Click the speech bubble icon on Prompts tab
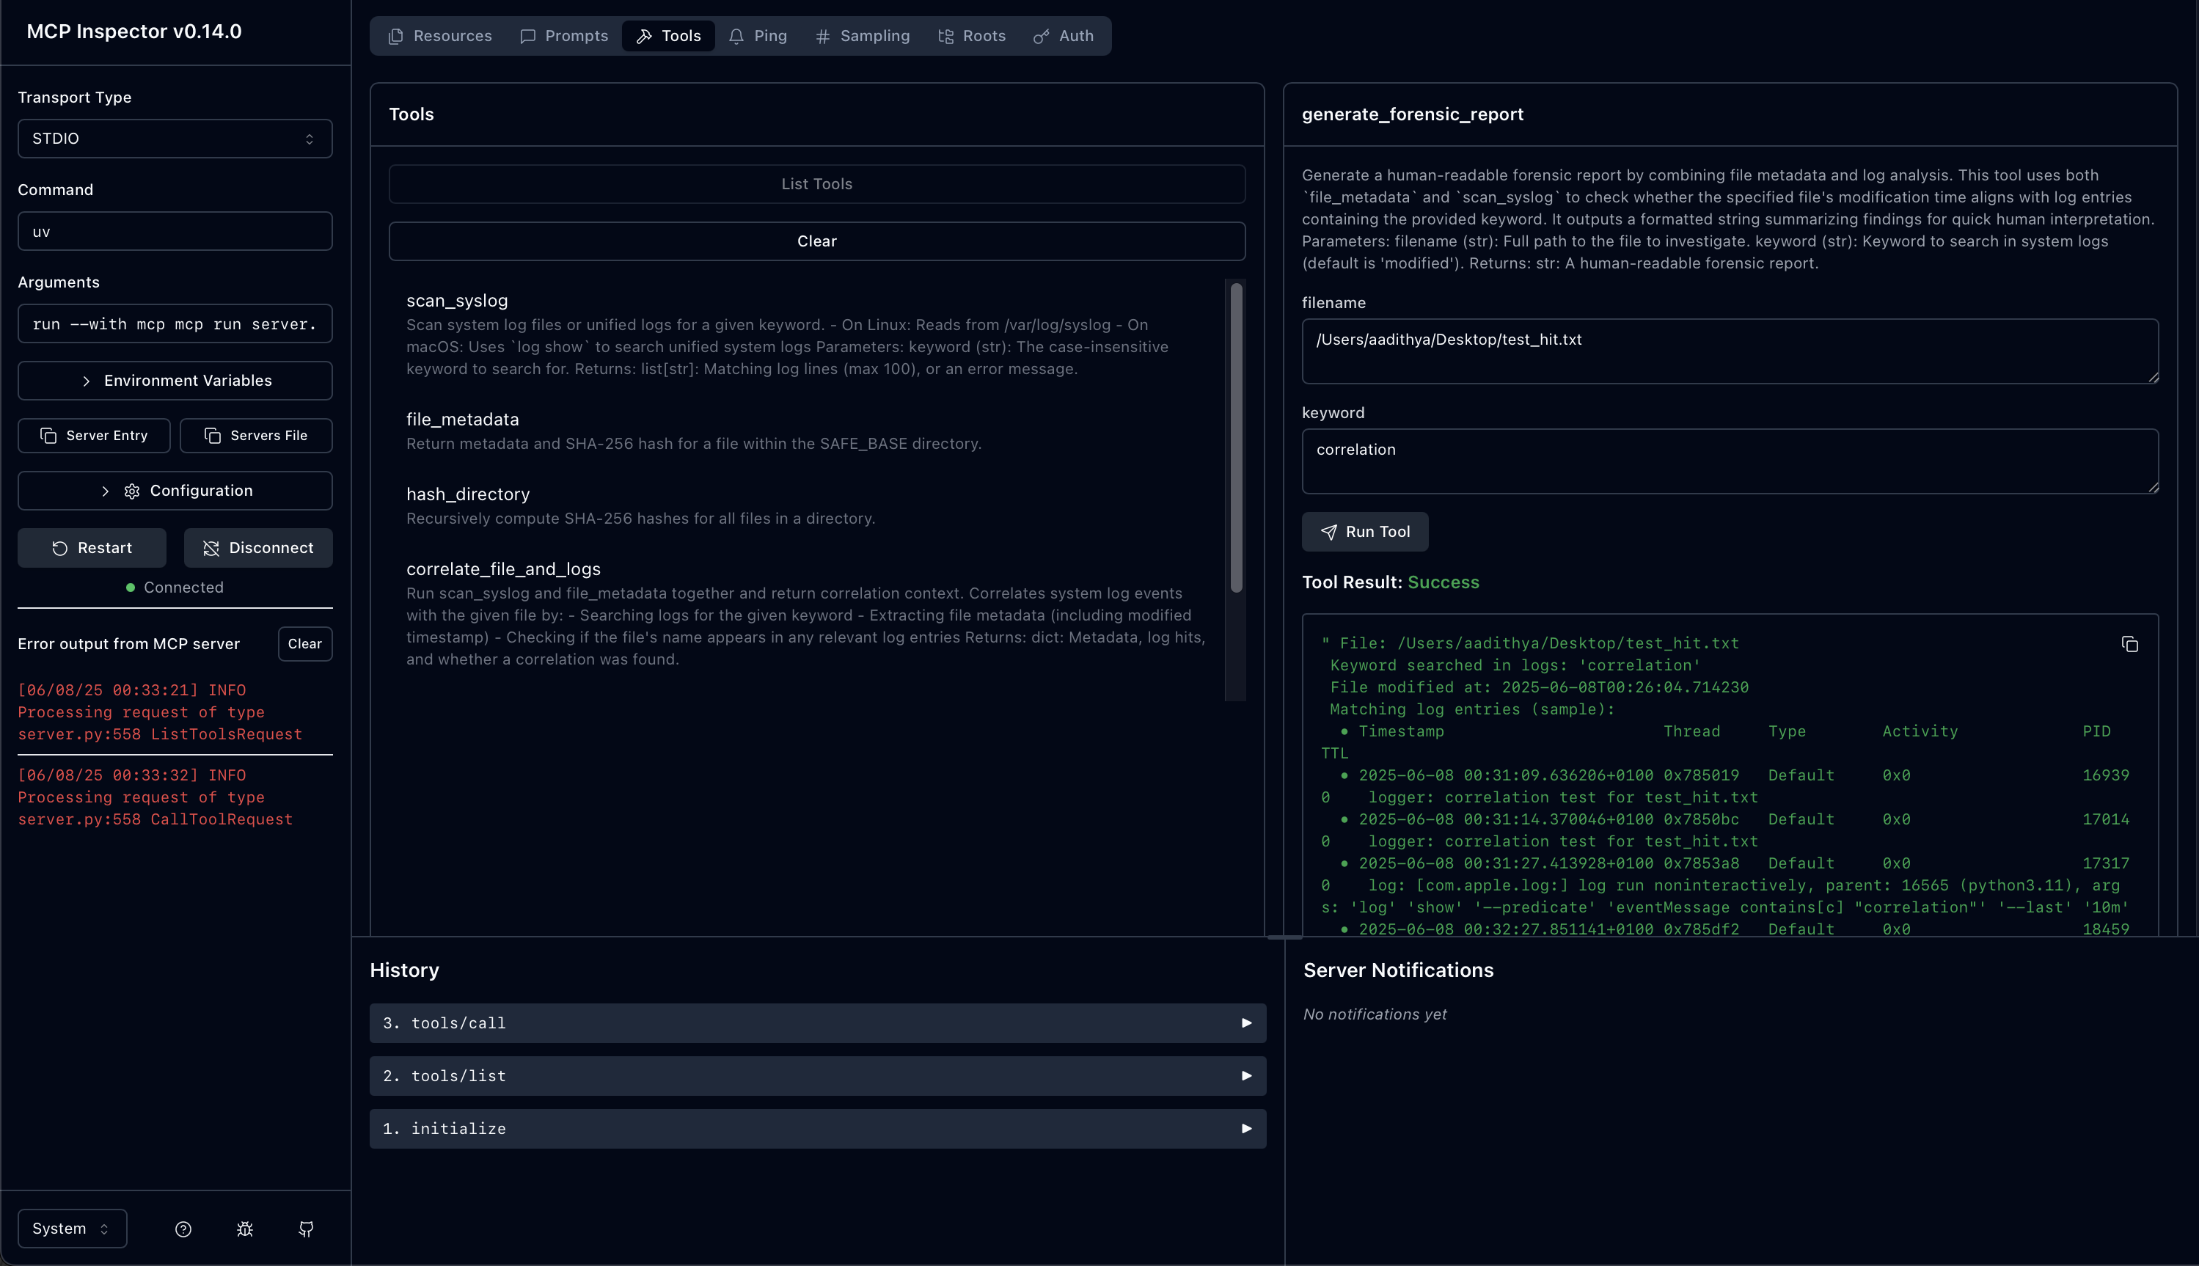The width and height of the screenshot is (2199, 1266). point(528,37)
